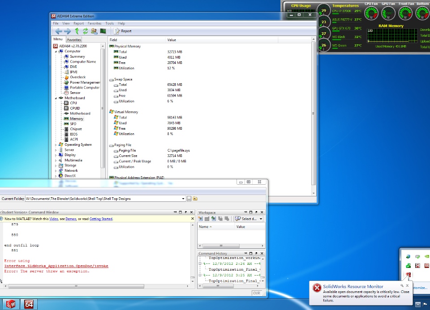Sort Workspace by the Name column header
This screenshot has width=430, height=310.
(x=216, y=227)
